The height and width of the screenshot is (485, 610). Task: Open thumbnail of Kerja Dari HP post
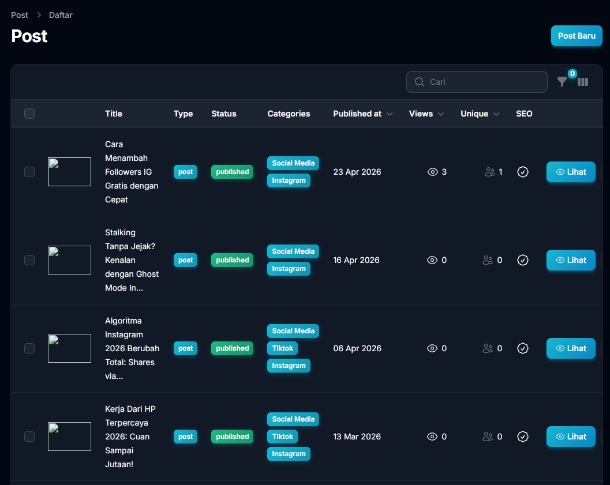(x=70, y=437)
